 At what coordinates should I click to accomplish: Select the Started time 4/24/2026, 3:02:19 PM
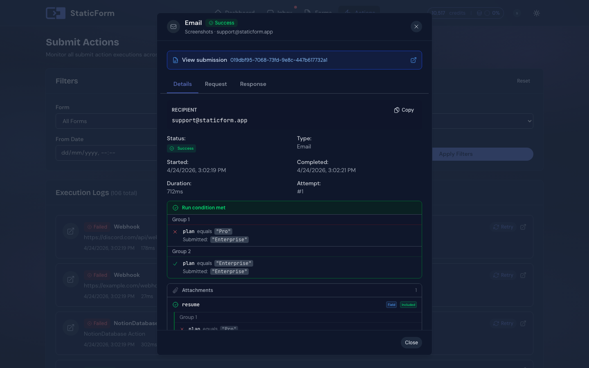click(x=196, y=170)
